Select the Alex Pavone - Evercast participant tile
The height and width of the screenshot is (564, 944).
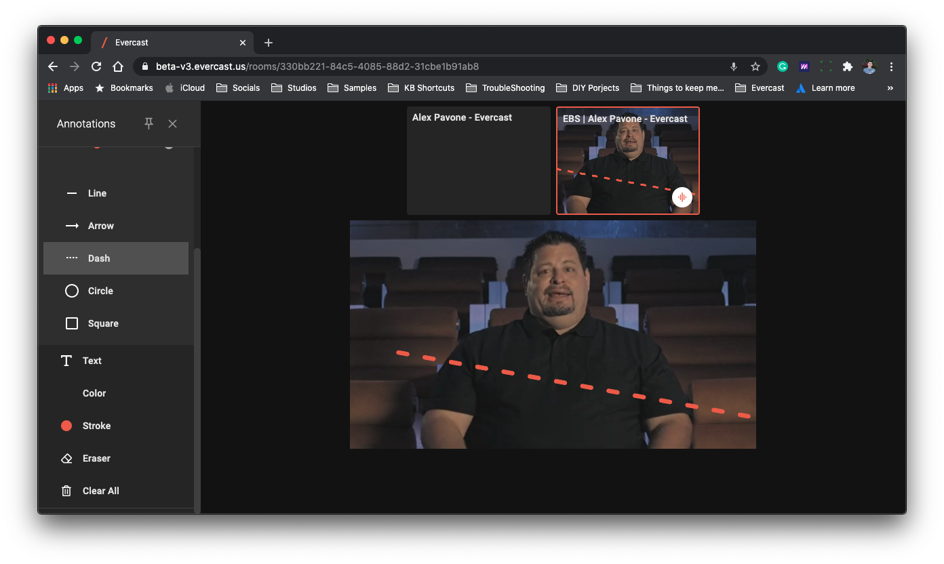point(479,161)
